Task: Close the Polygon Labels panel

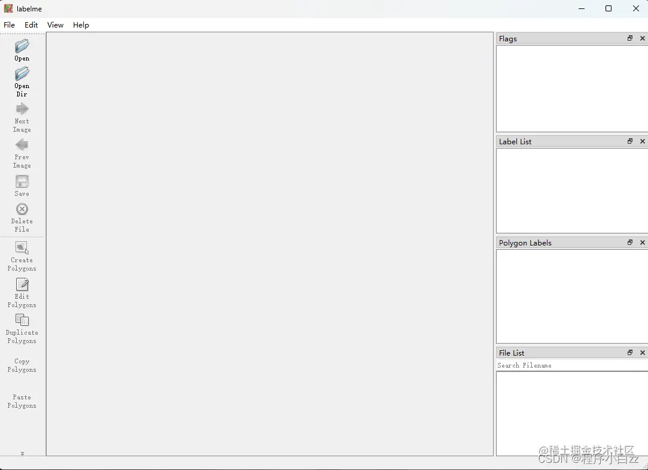Action: click(x=642, y=242)
